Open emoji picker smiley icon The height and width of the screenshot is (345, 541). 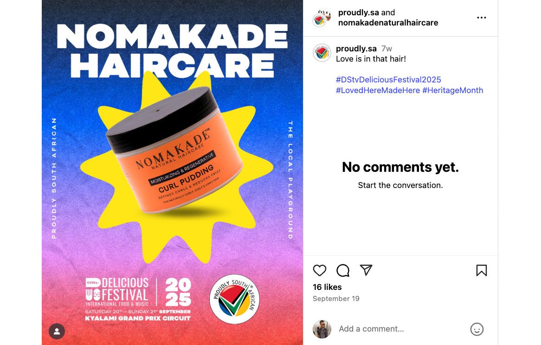[x=477, y=329]
